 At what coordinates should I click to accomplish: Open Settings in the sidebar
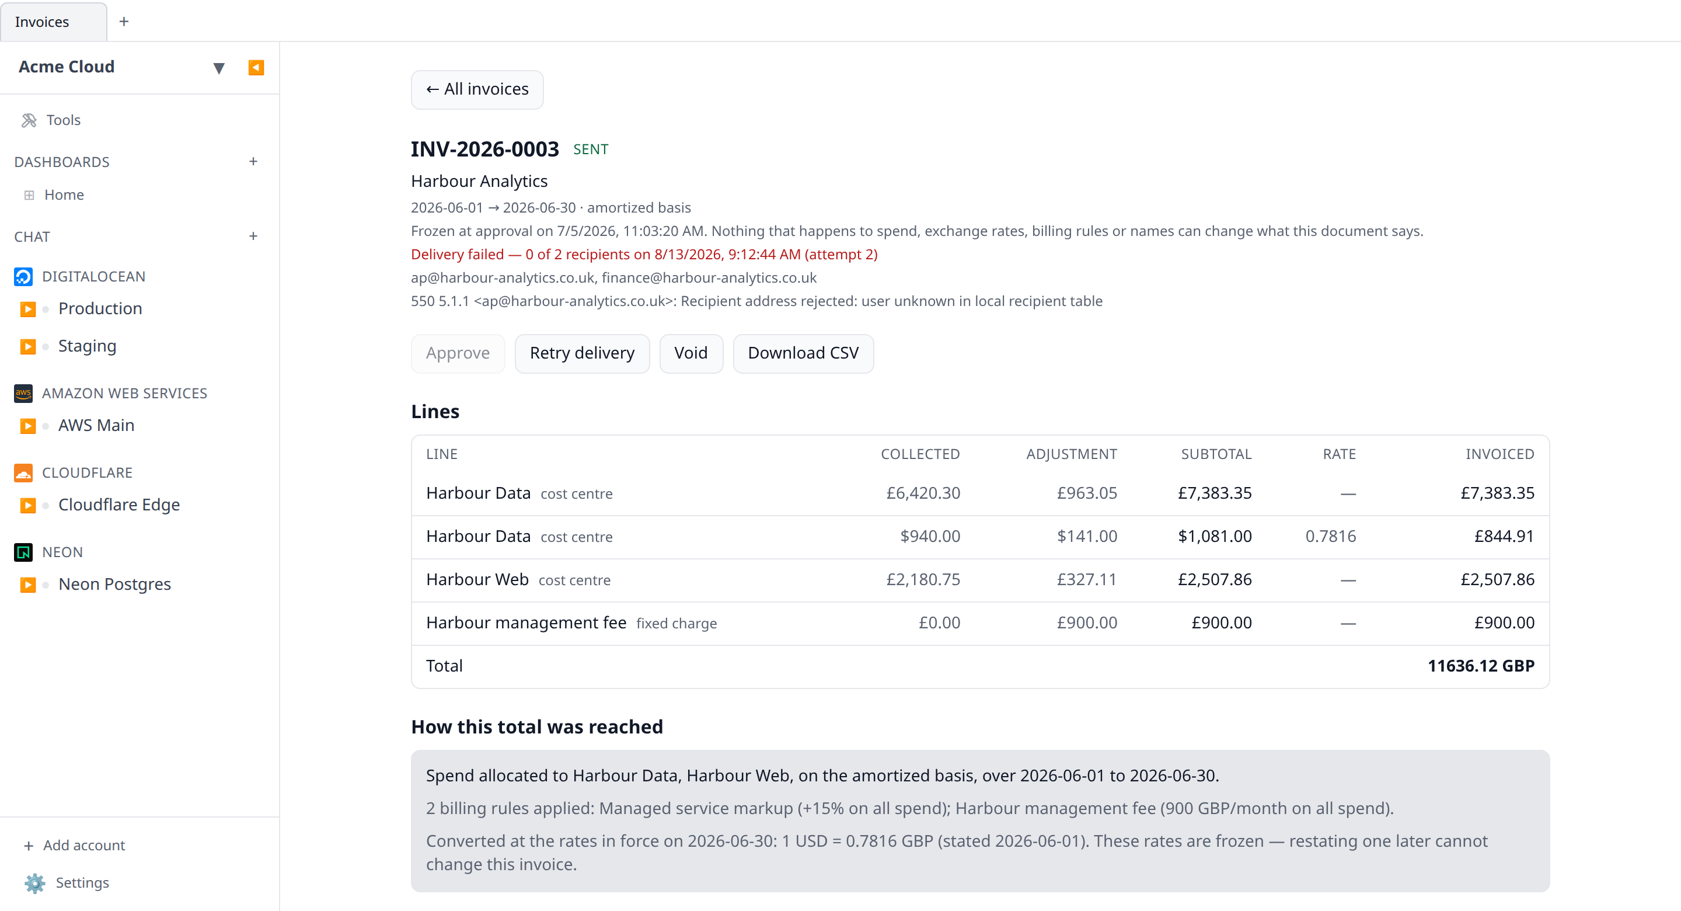[82, 883]
